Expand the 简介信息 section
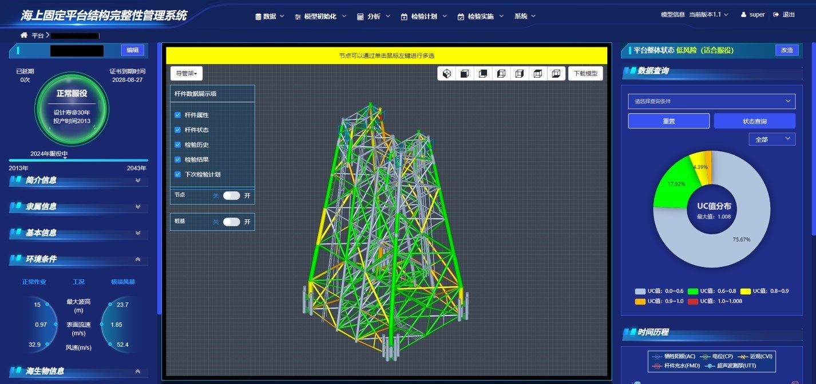816x384 pixels. tap(138, 181)
